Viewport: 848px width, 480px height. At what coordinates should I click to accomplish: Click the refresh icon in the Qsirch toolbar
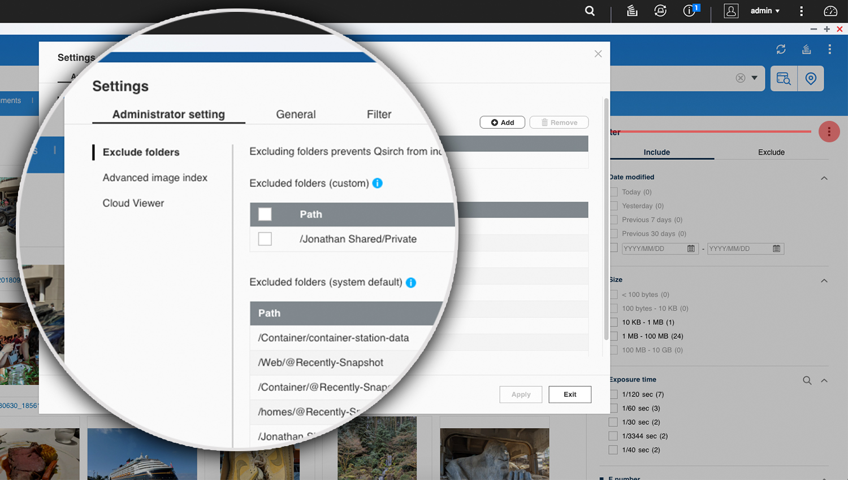[x=781, y=50]
